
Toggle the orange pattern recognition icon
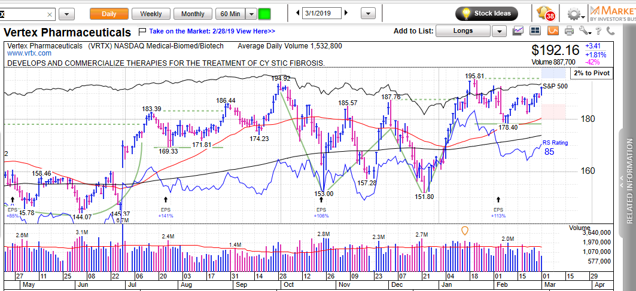[553, 30]
